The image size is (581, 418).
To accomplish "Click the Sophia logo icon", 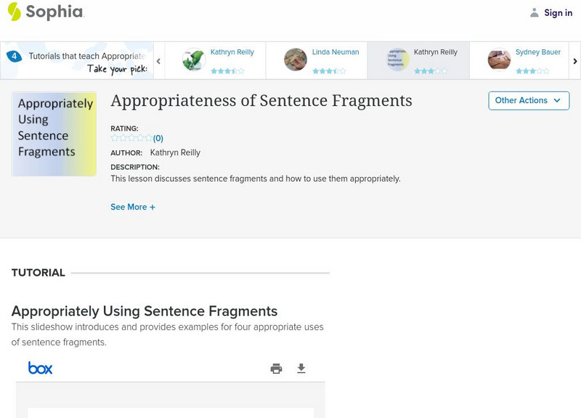I will 14,12.
